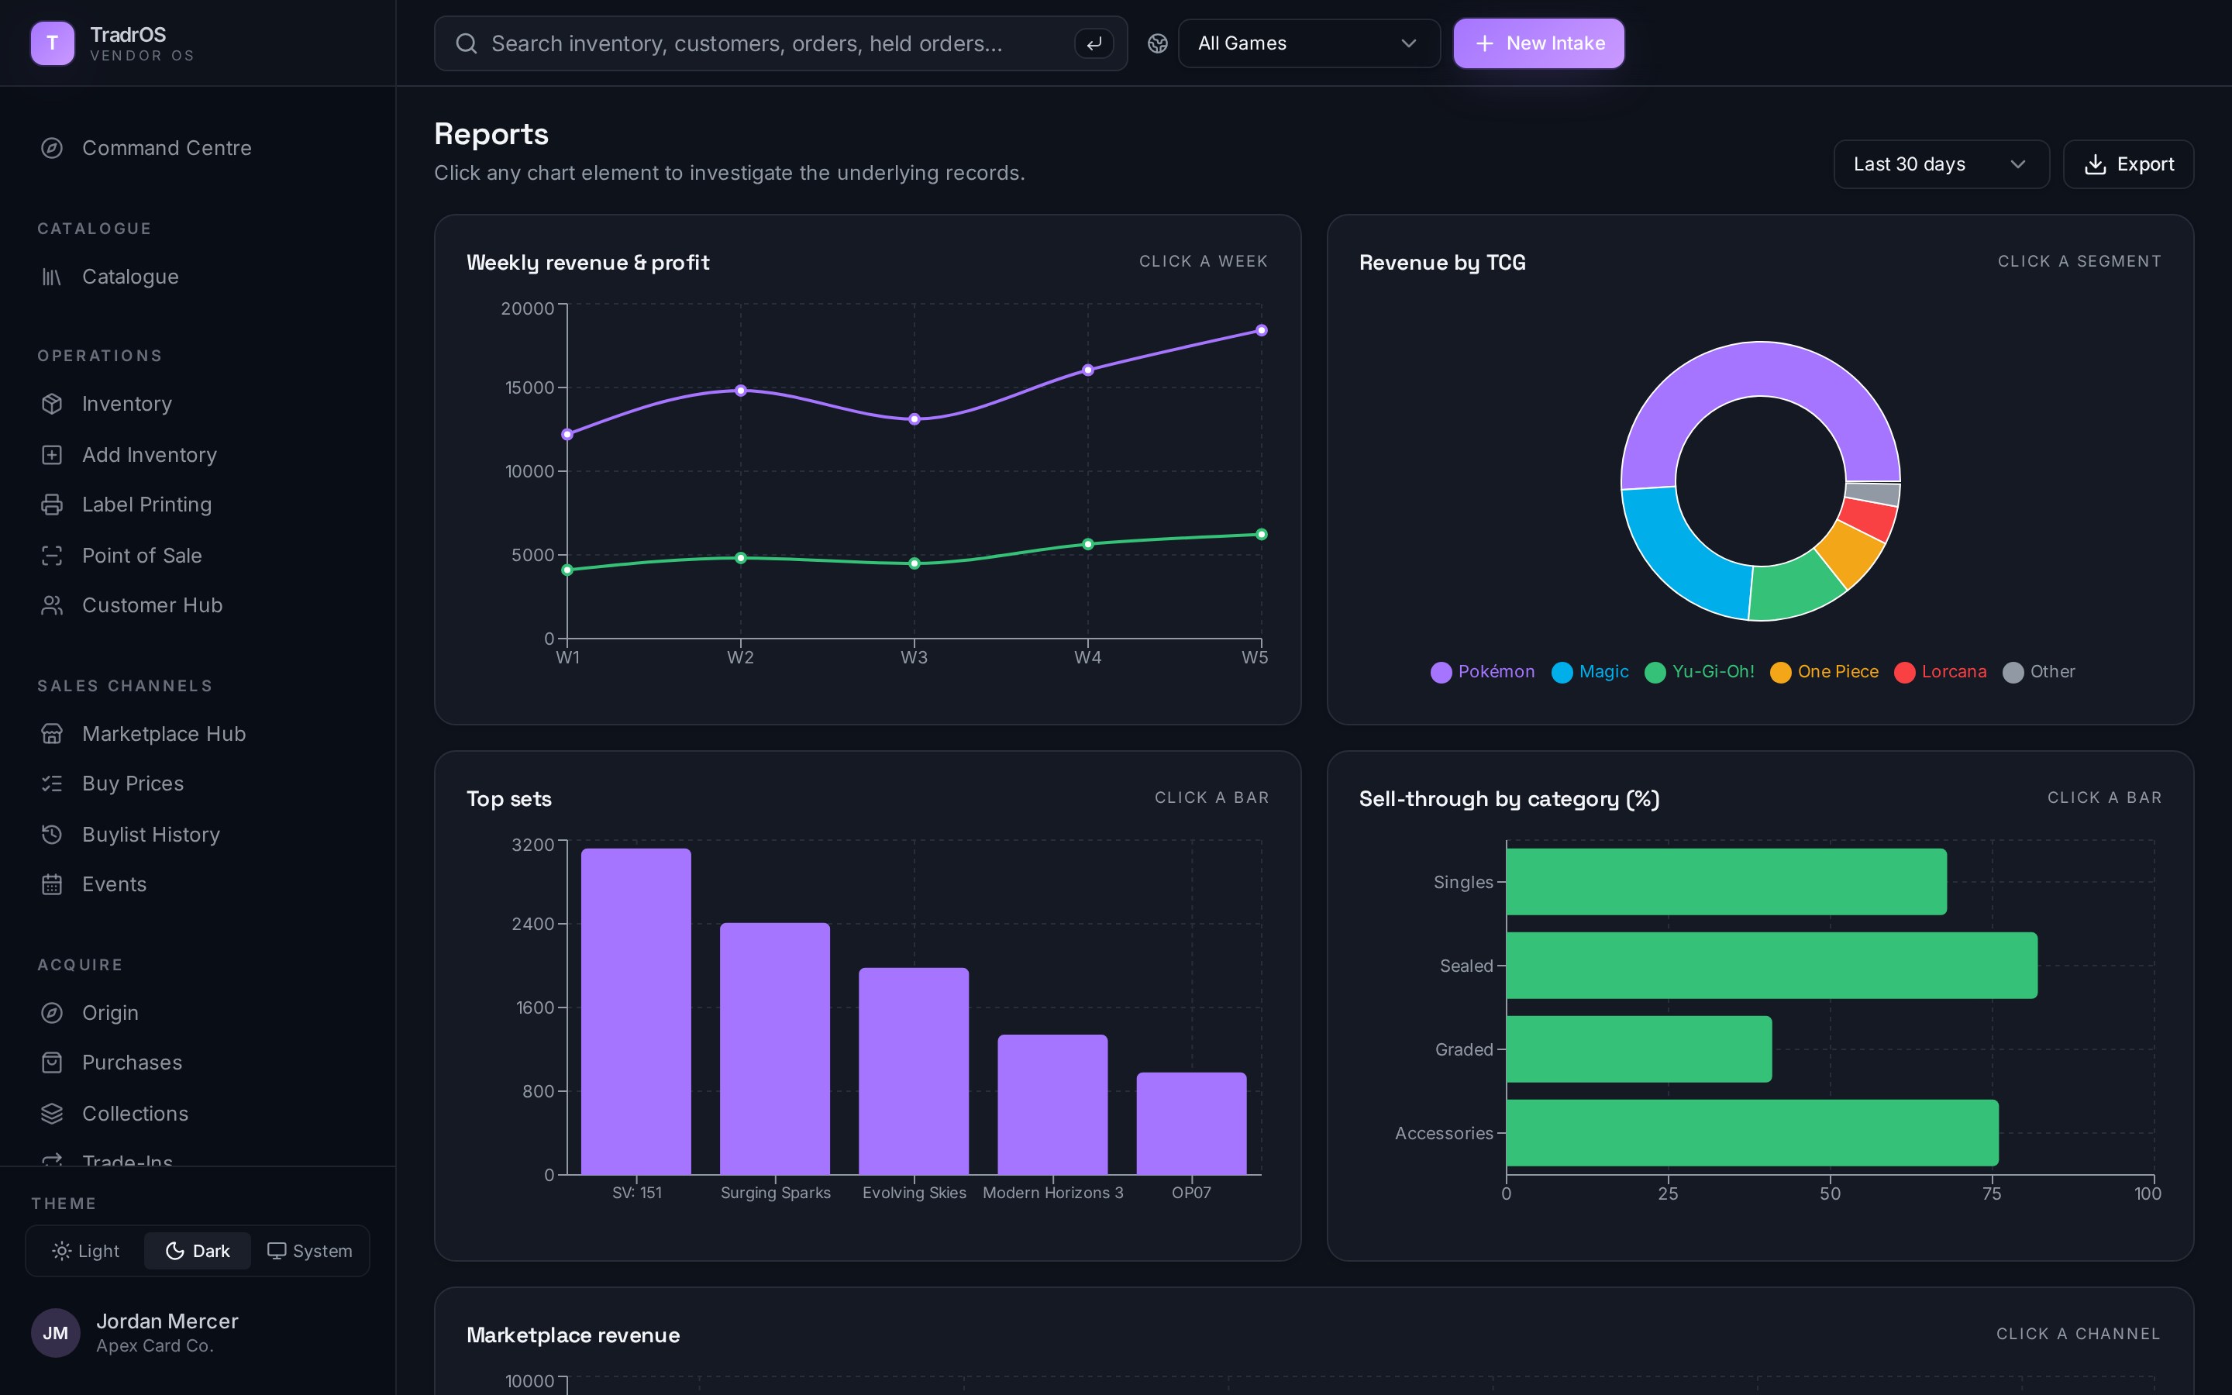
Task: Click the Origin compass icon
Action: point(52,1013)
